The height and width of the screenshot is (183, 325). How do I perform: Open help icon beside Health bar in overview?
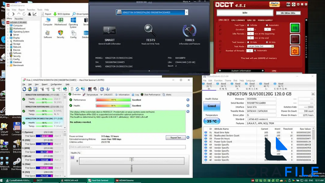click(188, 106)
